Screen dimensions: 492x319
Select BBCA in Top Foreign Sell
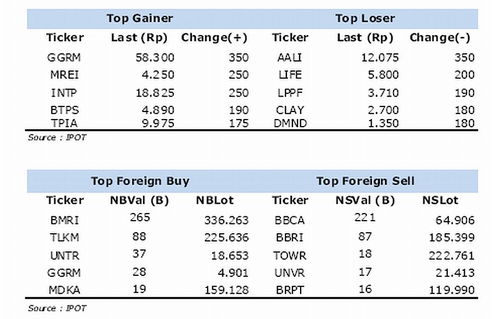pyautogui.click(x=290, y=220)
